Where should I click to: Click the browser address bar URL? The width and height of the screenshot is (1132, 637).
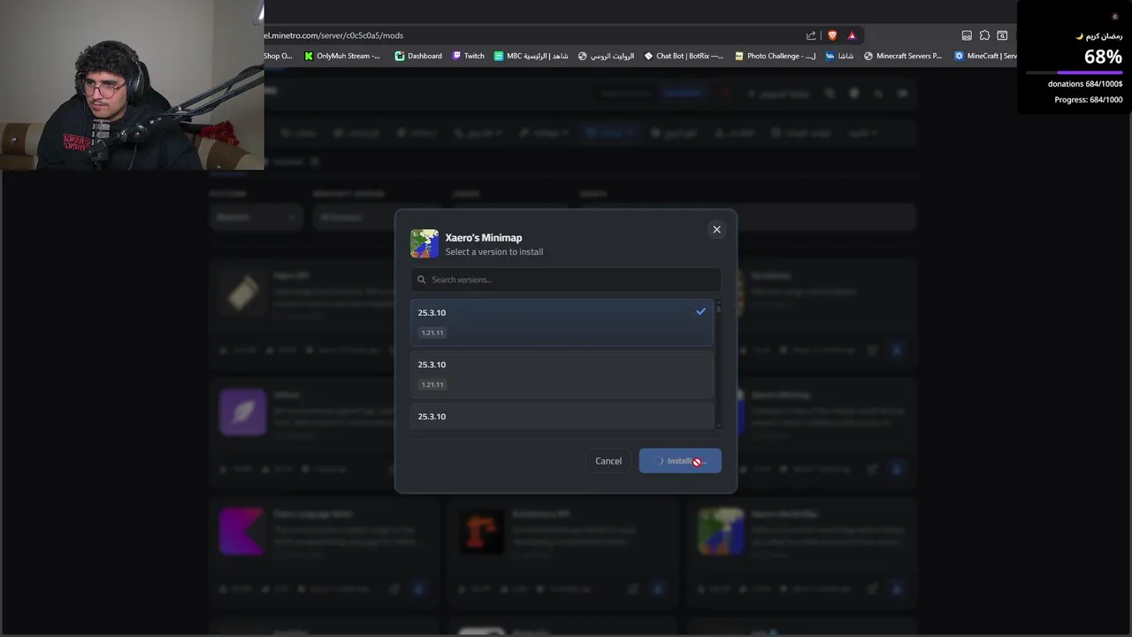pyautogui.click(x=333, y=35)
